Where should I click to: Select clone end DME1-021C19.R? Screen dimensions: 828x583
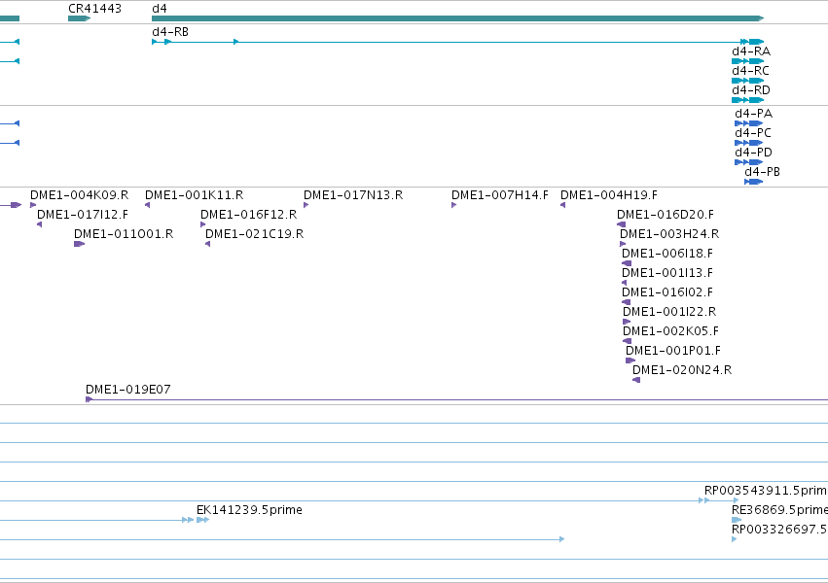208,244
